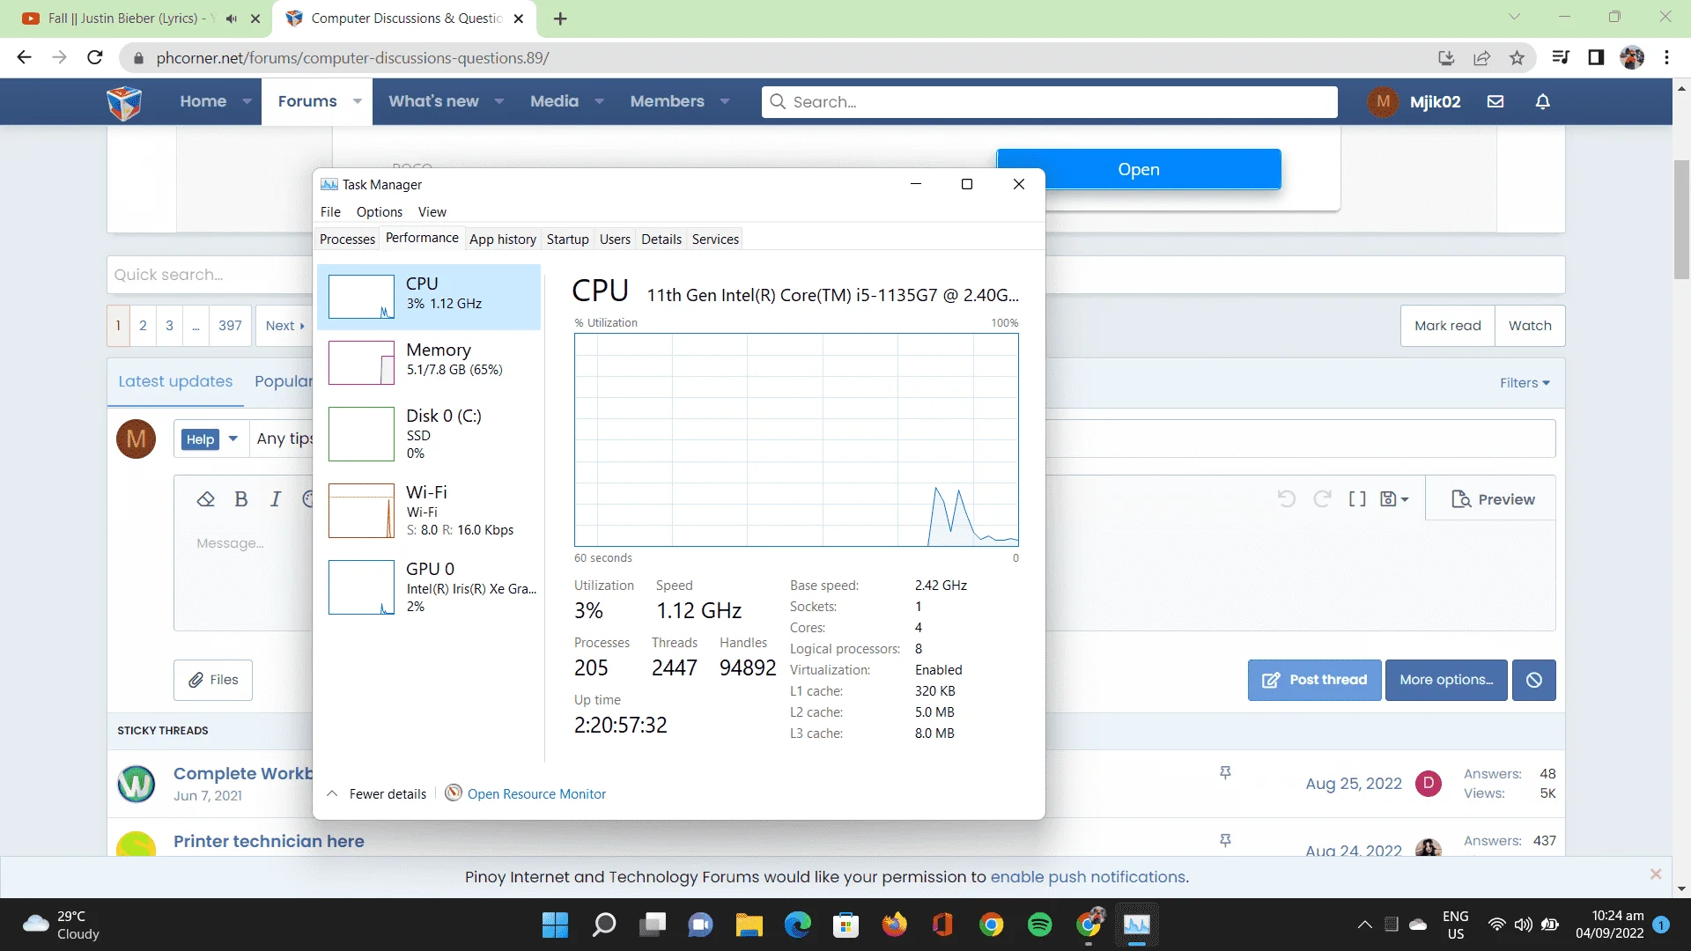Go to Next page of threads
The height and width of the screenshot is (951, 1691).
click(x=284, y=326)
